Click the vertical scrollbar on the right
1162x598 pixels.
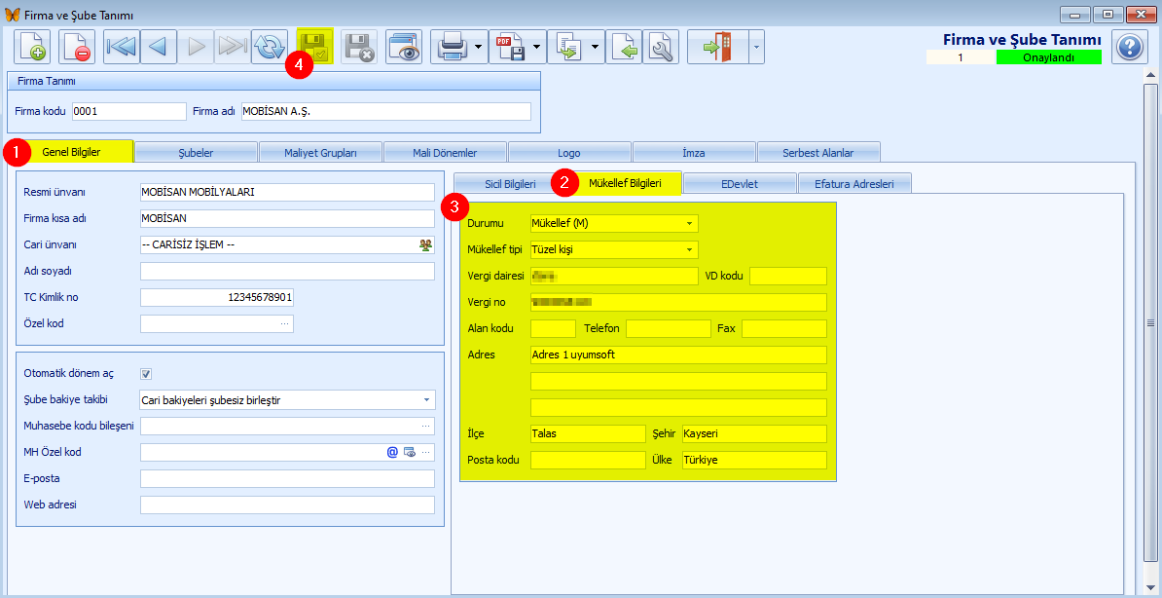point(1151,322)
